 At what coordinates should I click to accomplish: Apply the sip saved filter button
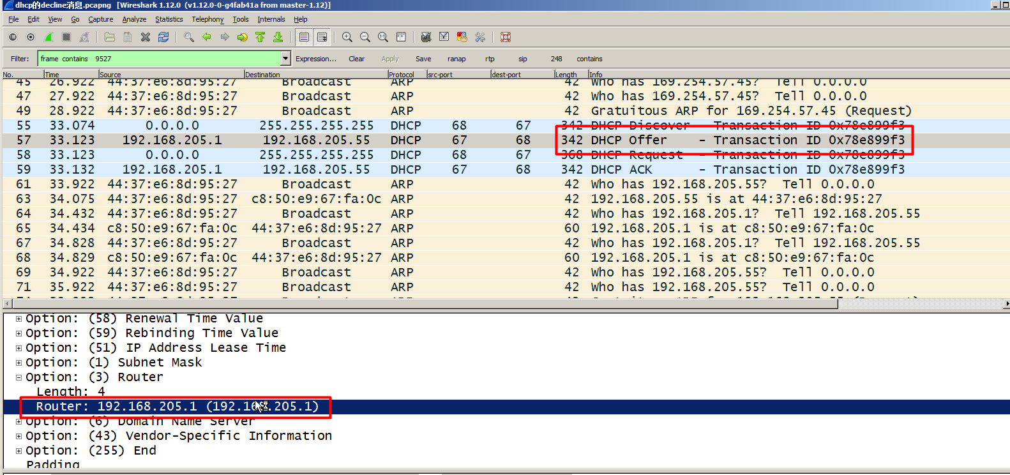[523, 59]
